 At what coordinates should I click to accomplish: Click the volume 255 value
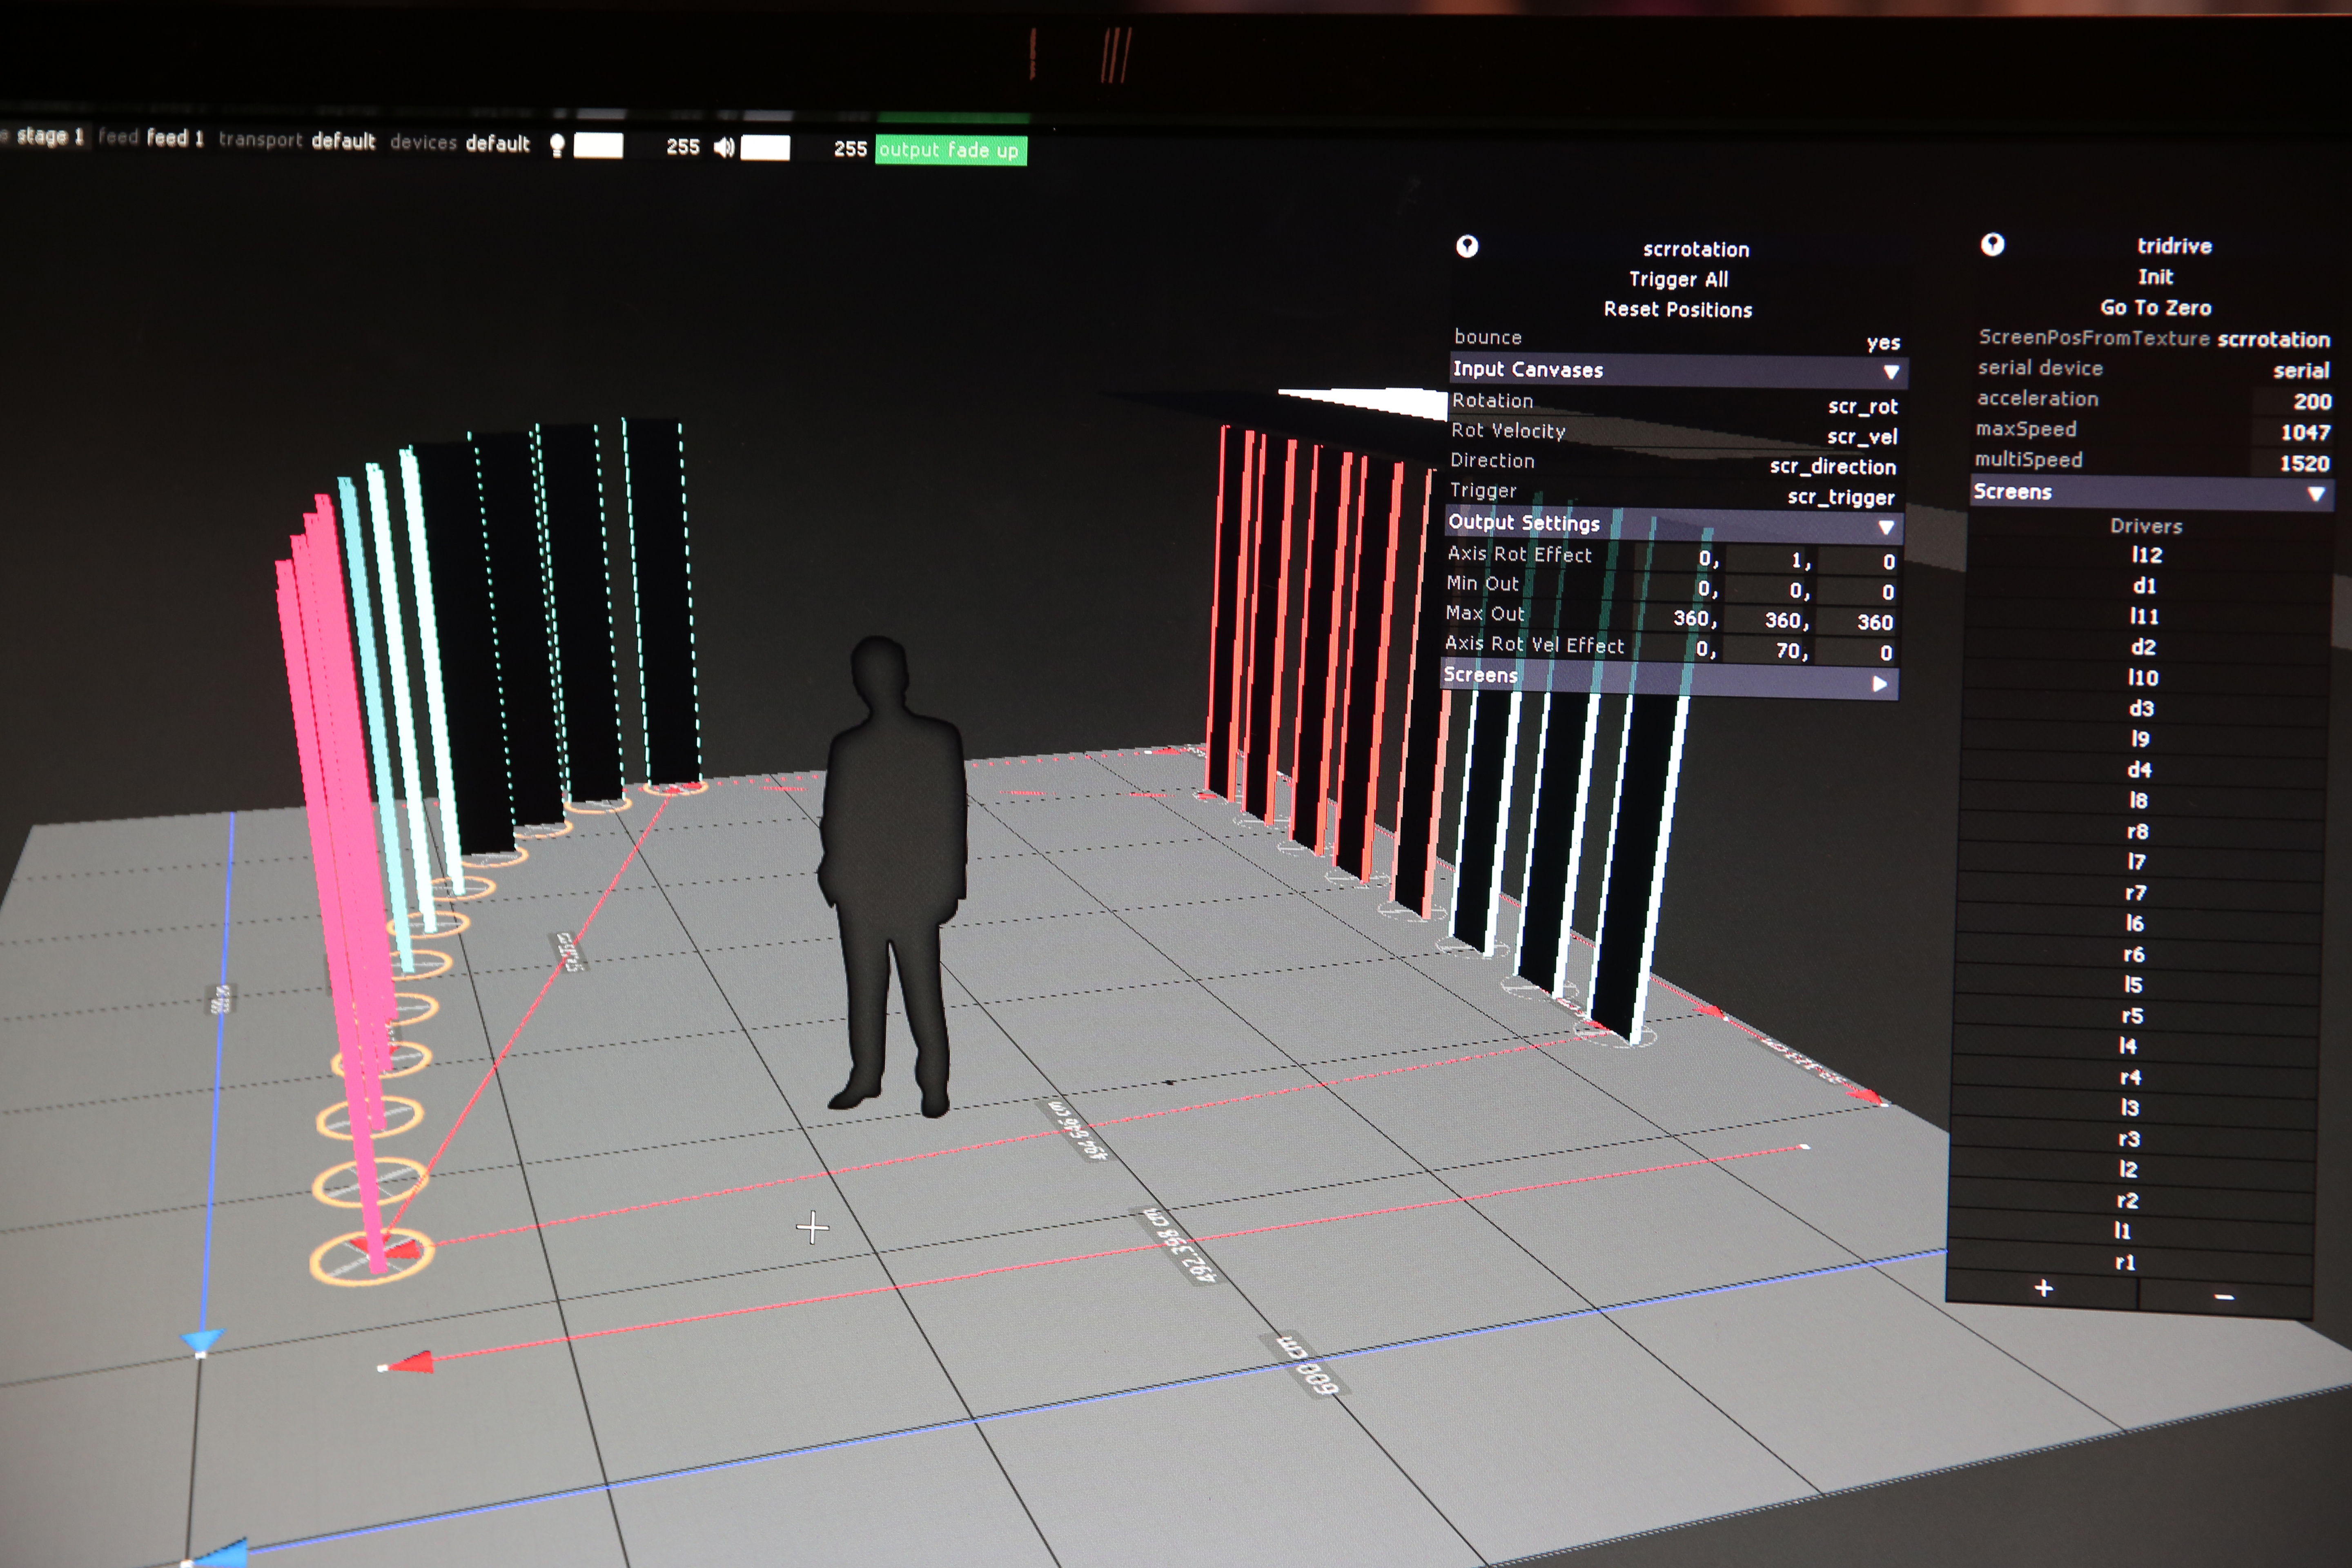[x=850, y=149]
